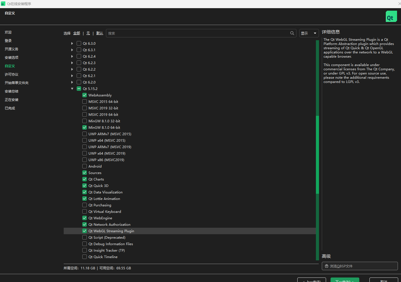Image resolution: width=401 pixels, height=282 pixels.
Task: Uncheck Qt Quick 3D
Action: pos(85,186)
